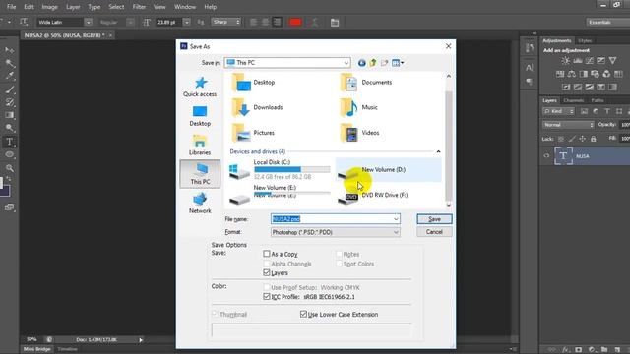Screen dimensions: 630x354
Task: Go back to last folder visited
Action: [x=361, y=63]
